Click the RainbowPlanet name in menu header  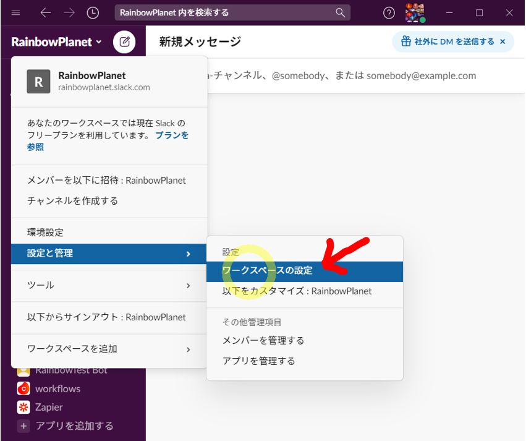[x=92, y=75]
